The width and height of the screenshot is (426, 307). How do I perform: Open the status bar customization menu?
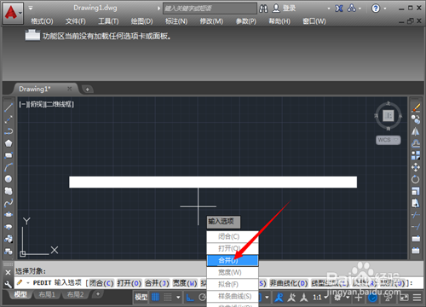click(417, 298)
